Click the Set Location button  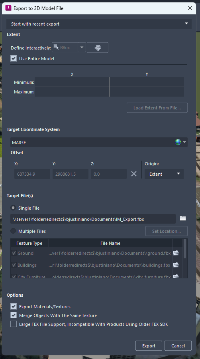pyautogui.click(x=167, y=231)
